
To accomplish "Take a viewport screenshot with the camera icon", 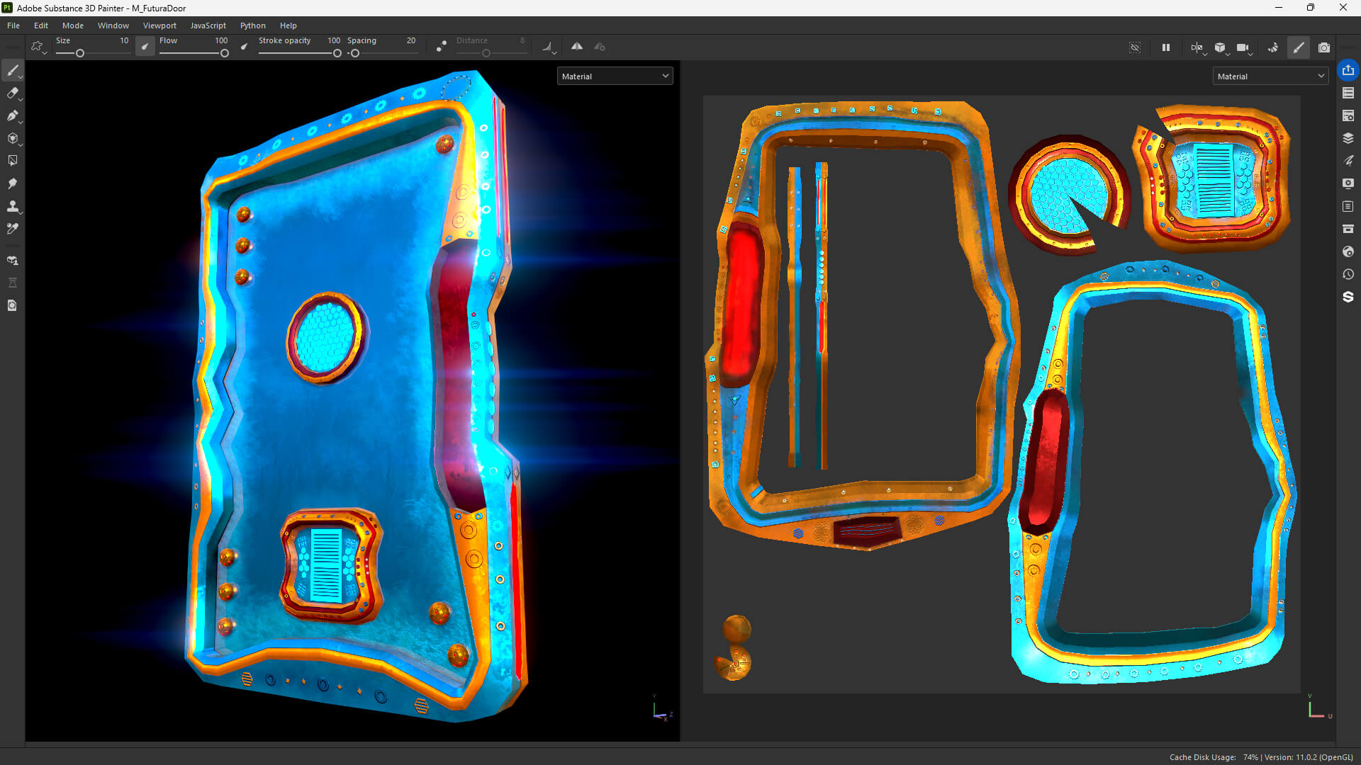I will pos(1324,47).
